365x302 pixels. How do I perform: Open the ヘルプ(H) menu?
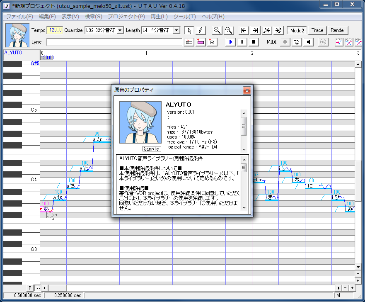(x=213, y=17)
